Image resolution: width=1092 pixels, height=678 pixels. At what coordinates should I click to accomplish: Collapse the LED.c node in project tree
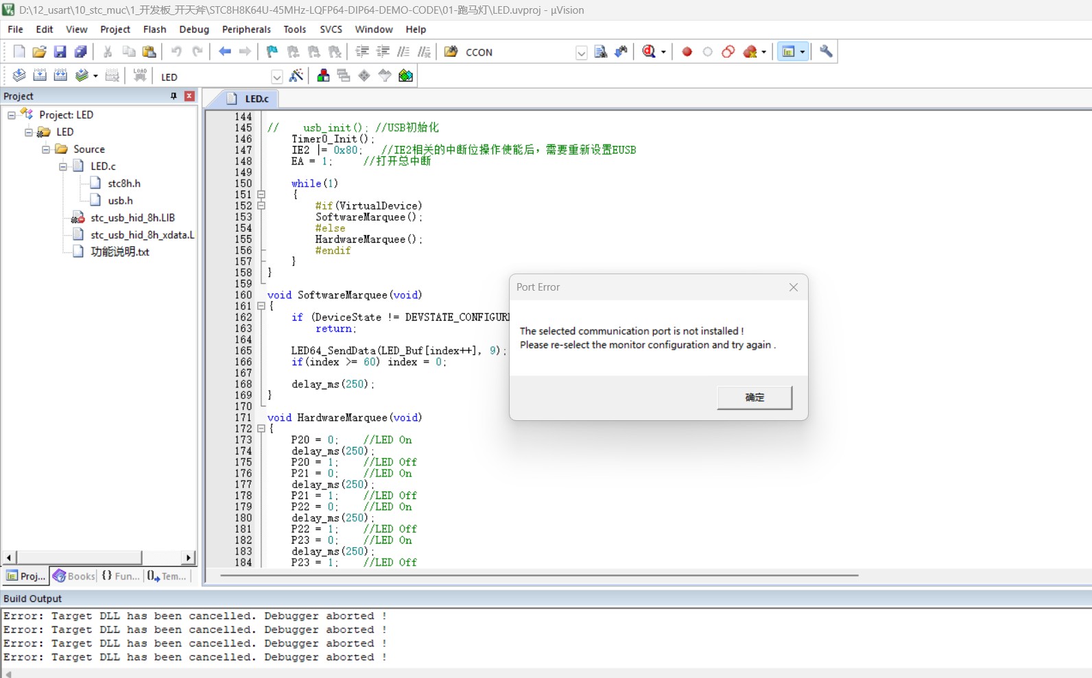point(63,167)
